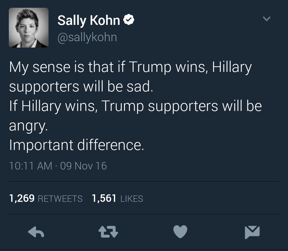Click the 'If Hillary wins, Trump supporters' line

pos(135,106)
